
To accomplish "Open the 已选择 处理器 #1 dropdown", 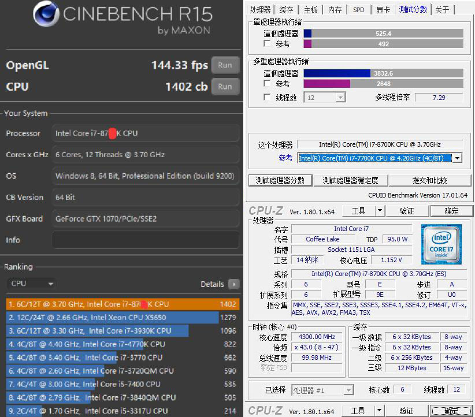I will 322,390.
